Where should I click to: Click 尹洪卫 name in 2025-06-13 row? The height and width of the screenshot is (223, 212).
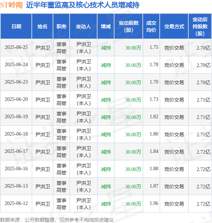click(x=43, y=187)
